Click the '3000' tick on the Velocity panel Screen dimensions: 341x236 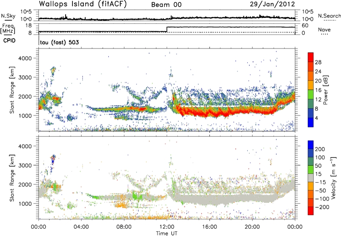(25, 165)
